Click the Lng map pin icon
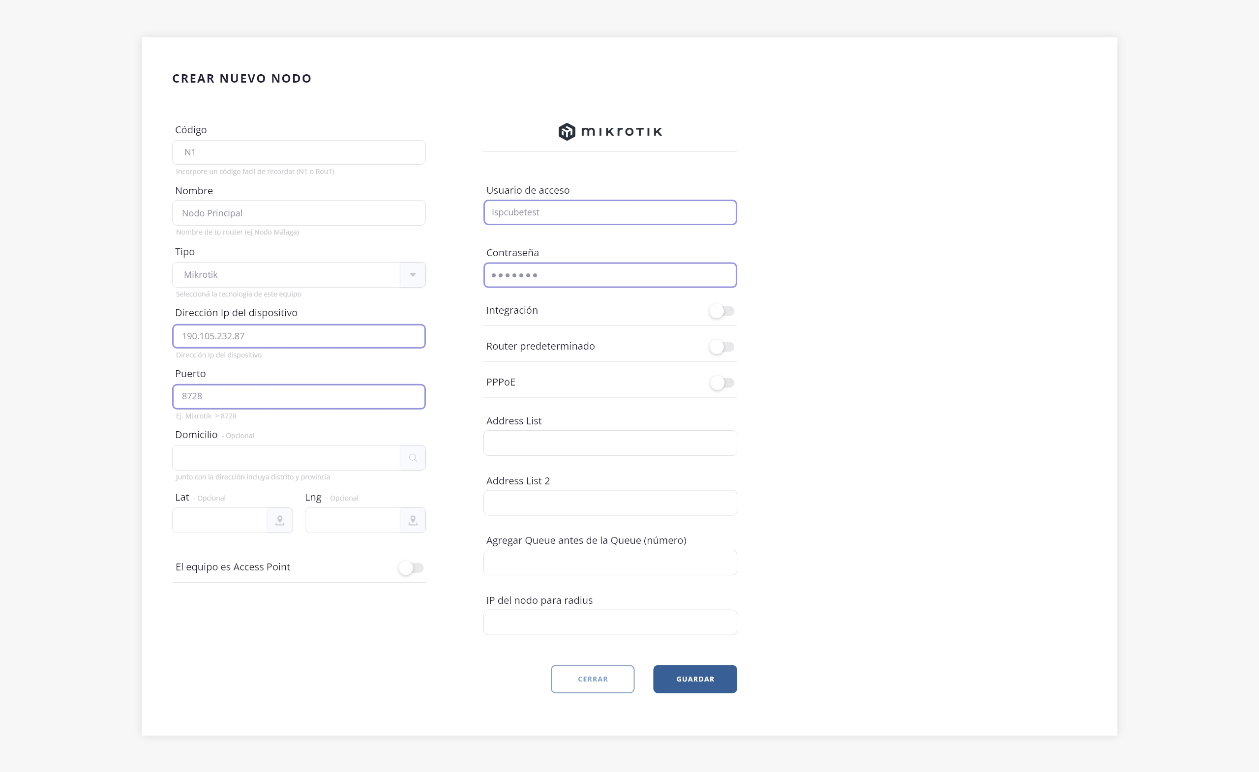1259x772 pixels. pyautogui.click(x=412, y=520)
